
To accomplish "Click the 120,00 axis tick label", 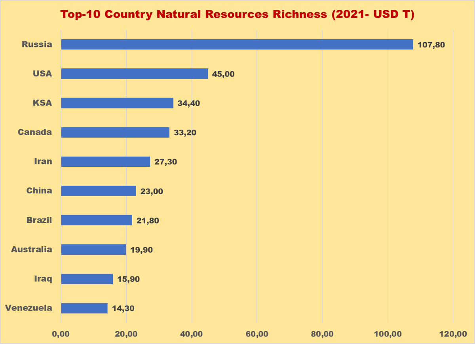I will click(453, 334).
